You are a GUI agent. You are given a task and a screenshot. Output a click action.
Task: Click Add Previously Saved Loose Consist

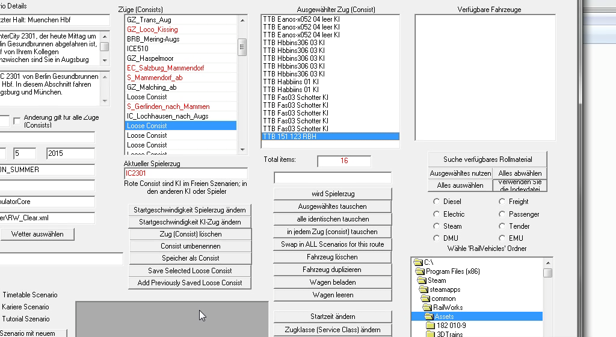[x=189, y=283]
